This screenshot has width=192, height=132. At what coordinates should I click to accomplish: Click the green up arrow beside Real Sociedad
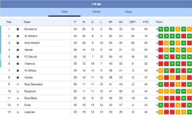pyautogui.click(x=18, y=84)
